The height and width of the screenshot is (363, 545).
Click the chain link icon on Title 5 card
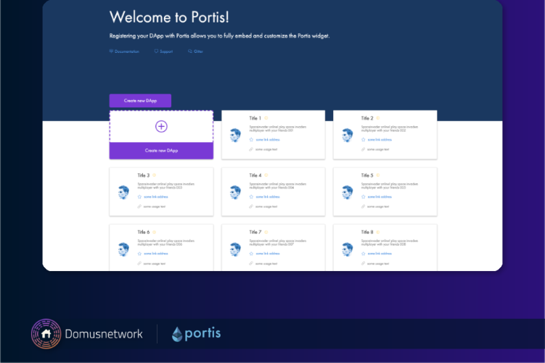[x=363, y=206]
